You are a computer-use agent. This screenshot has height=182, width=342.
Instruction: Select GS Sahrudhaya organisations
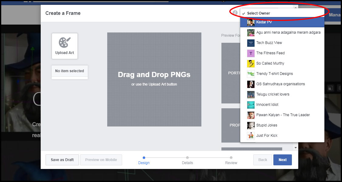click(282, 84)
